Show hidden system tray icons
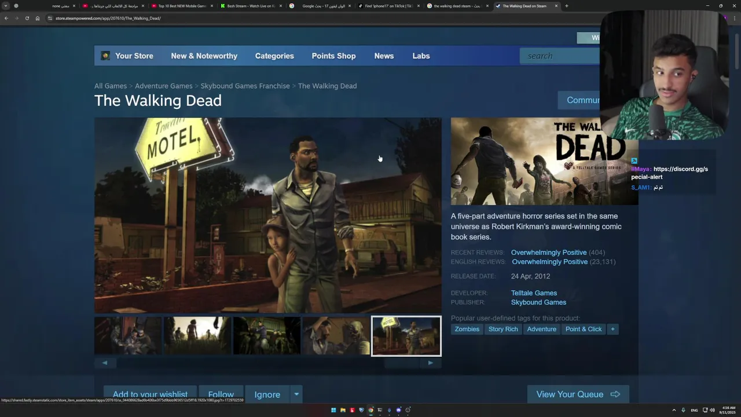741x417 pixels. click(x=674, y=410)
